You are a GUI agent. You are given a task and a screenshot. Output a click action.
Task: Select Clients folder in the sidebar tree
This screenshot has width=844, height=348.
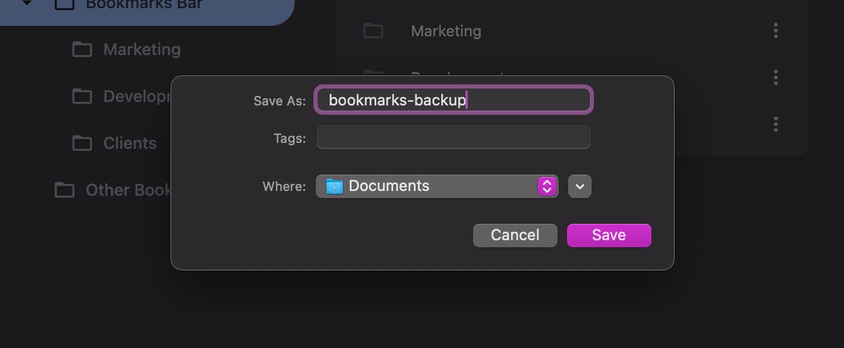click(130, 143)
